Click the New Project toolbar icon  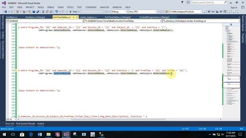point(17,12)
